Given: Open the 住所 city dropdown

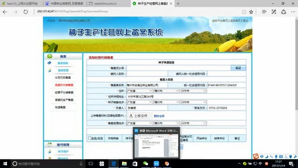Looking at the screenshot, I should pos(167,91).
